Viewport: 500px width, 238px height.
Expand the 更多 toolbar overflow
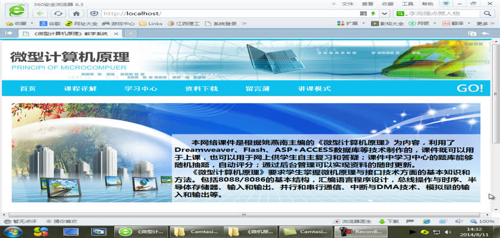tap(486, 24)
